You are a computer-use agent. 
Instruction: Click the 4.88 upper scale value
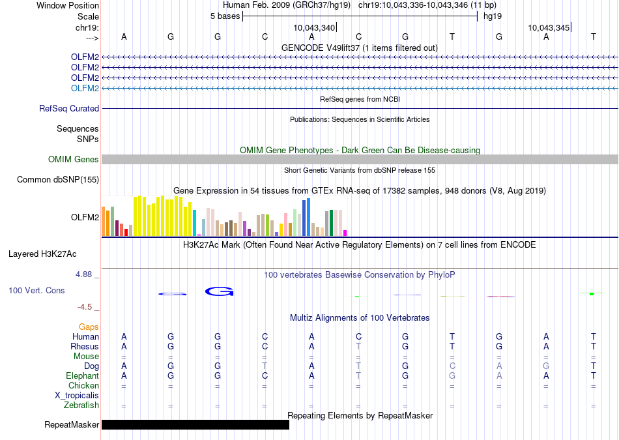83,274
